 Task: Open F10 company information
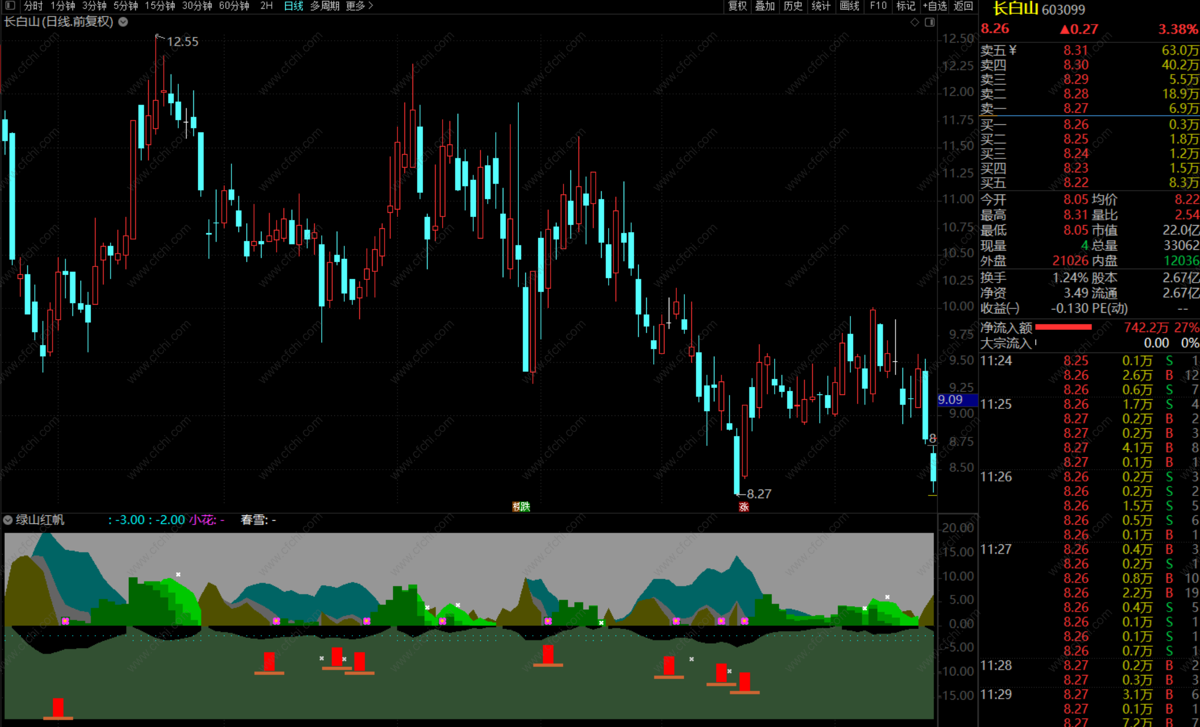tap(878, 6)
